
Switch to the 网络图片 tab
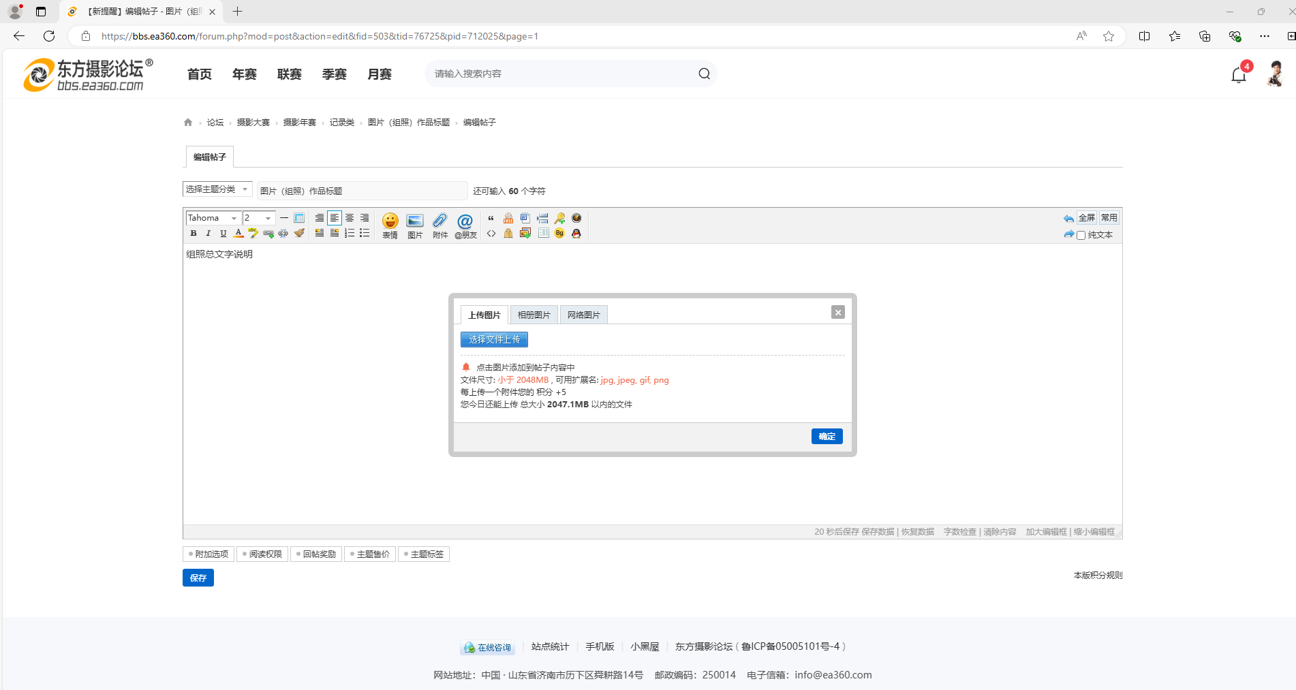[583, 315]
